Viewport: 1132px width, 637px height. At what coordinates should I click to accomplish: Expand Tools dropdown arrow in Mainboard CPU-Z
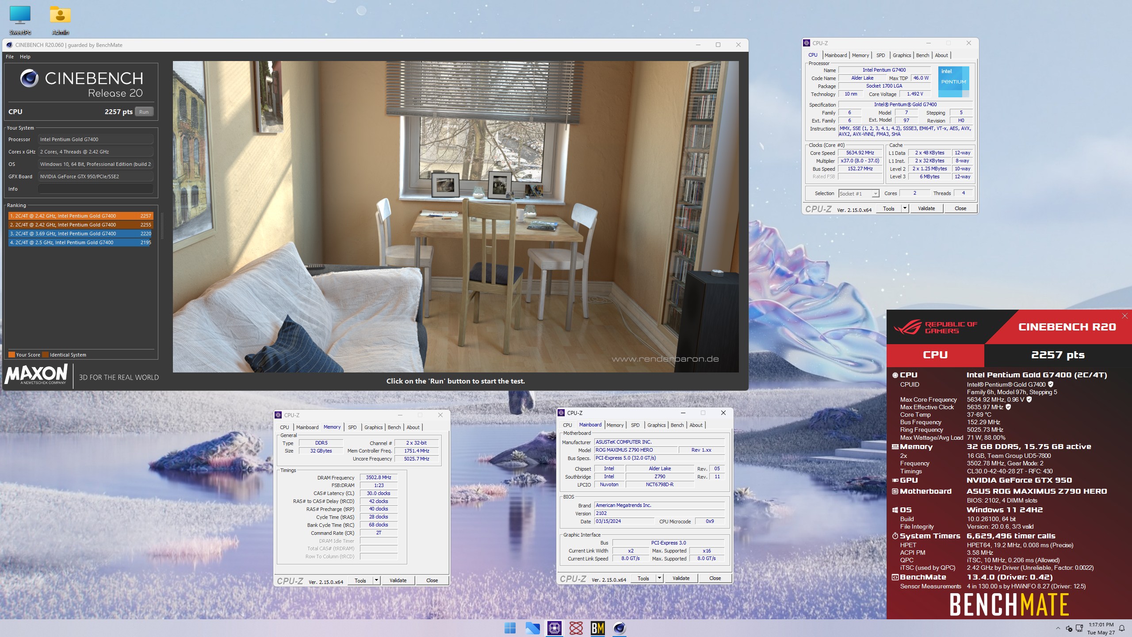[659, 578]
